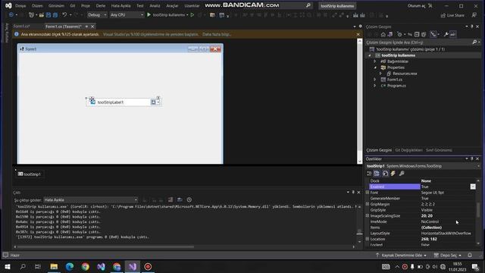Open Google Chrome from the taskbar
485x273 pixels.
pyautogui.click(x=86, y=266)
